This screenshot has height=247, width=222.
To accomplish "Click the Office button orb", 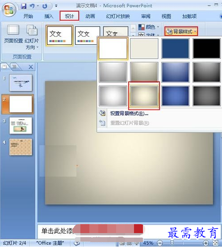I will point(9,10).
